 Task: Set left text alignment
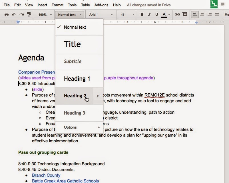point(195,15)
